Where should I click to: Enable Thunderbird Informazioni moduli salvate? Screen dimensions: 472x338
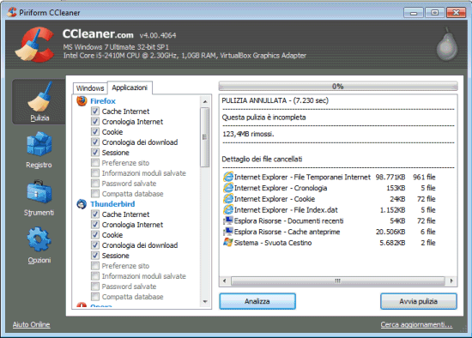point(95,275)
